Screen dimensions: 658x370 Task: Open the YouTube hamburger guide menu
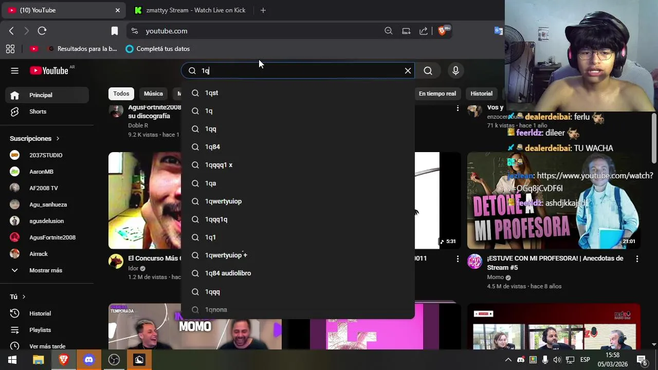point(14,71)
